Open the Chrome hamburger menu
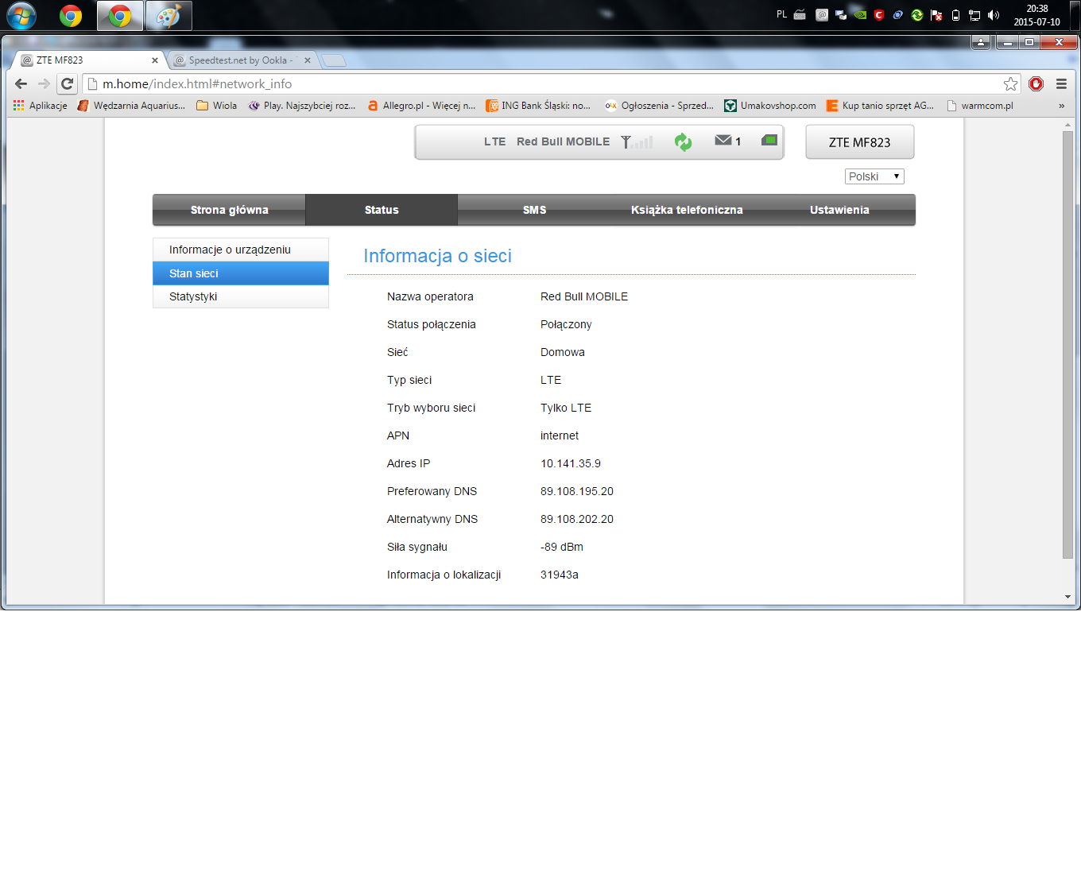 pyautogui.click(x=1061, y=83)
